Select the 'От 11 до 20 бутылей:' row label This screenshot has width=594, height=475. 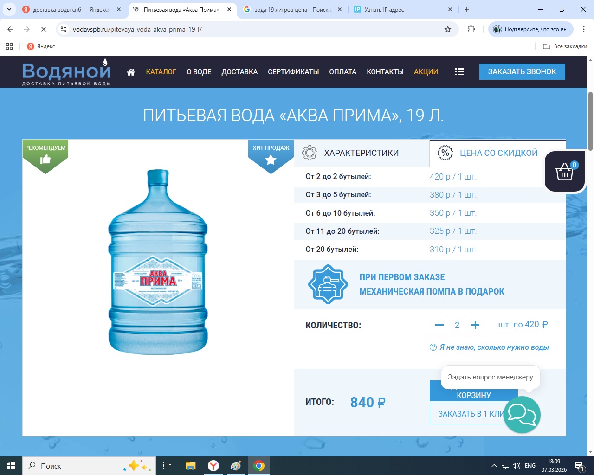[x=342, y=231]
